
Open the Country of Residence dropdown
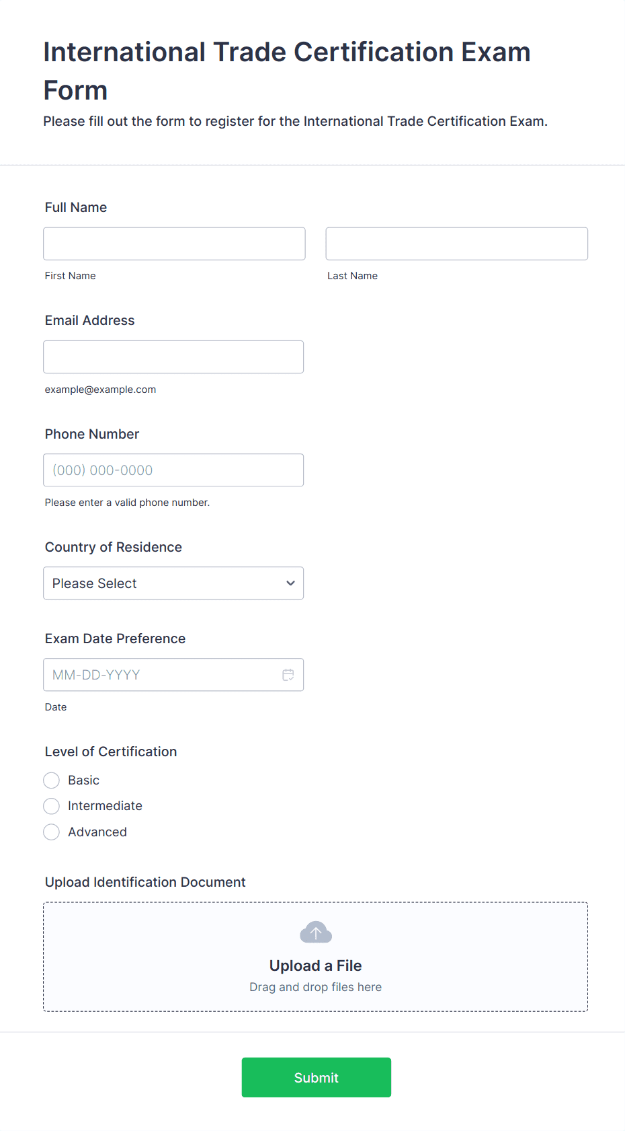(x=173, y=583)
